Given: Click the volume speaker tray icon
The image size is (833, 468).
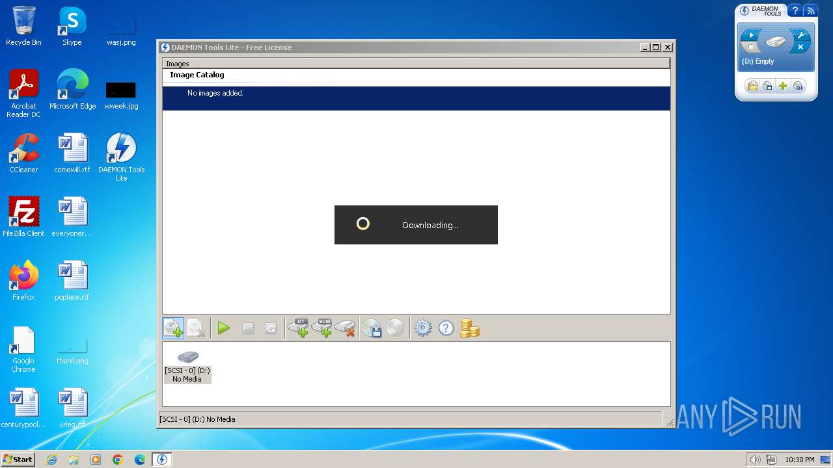Looking at the screenshot, I should [x=755, y=460].
